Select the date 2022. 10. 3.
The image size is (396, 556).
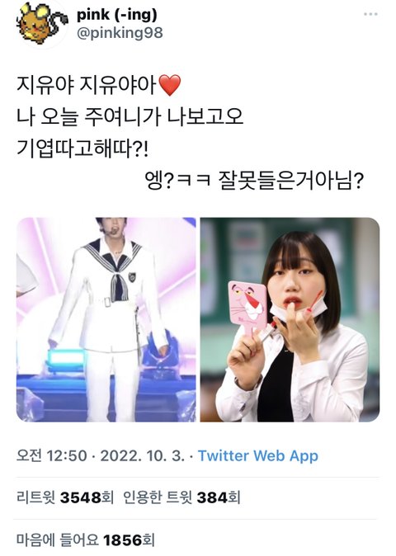pyautogui.click(x=142, y=455)
